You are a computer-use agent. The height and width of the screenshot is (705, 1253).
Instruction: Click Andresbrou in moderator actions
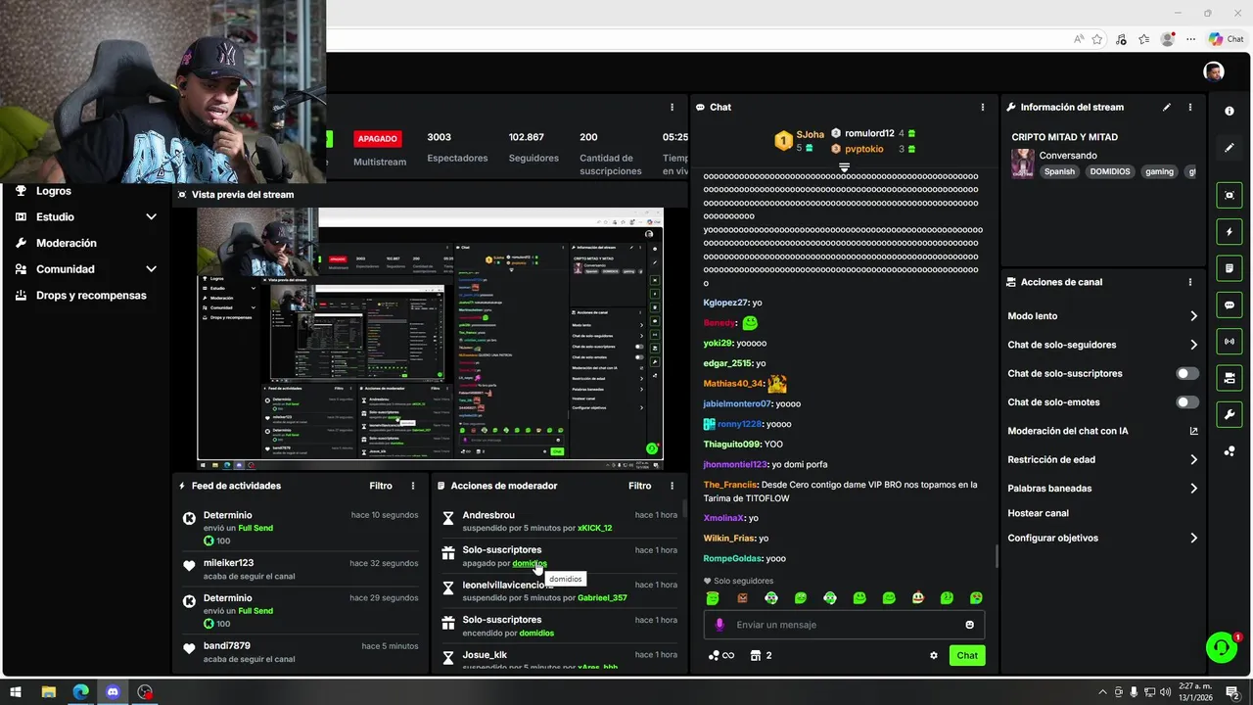pos(488,515)
